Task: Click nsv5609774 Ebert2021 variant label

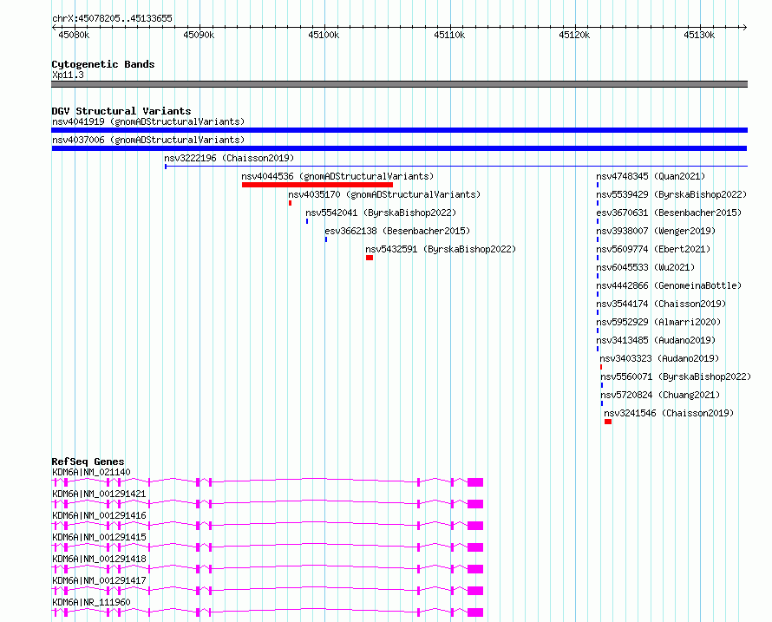Action: (653, 249)
